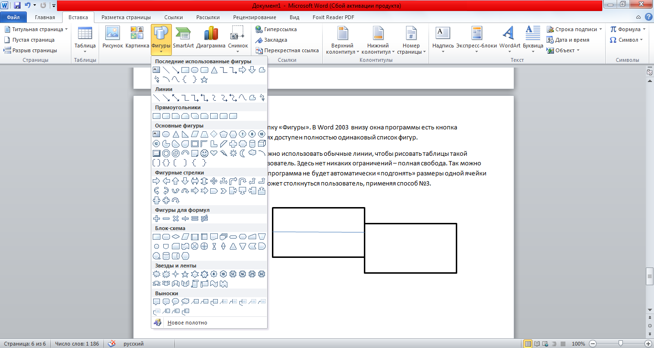Click the vertical document scrollbar thumb
Image resolution: width=654 pixels, height=348 pixels.
650,276
